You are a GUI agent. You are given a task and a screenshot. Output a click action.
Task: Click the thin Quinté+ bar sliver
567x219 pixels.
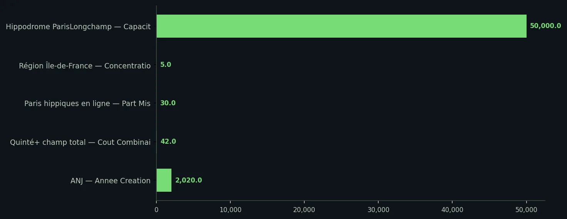tap(156, 142)
